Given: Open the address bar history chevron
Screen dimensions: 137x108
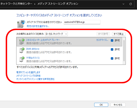Looking at the screenshot, I should (x=123, y=4).
